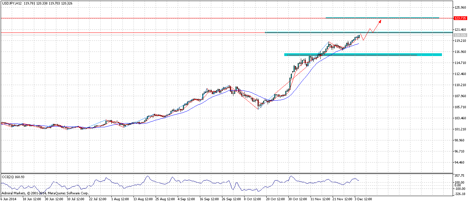The height and width of the screenshot is (203, 471).
Task: Click the 20 Oct 12:00 date label
Action: 276,200
